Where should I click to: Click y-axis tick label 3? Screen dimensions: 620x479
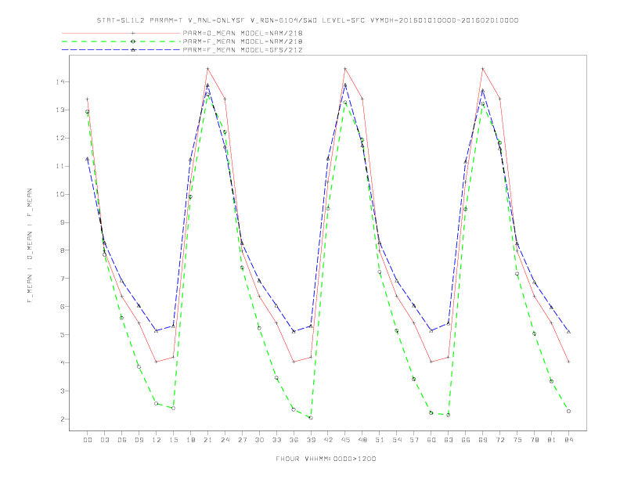[63, 391]
